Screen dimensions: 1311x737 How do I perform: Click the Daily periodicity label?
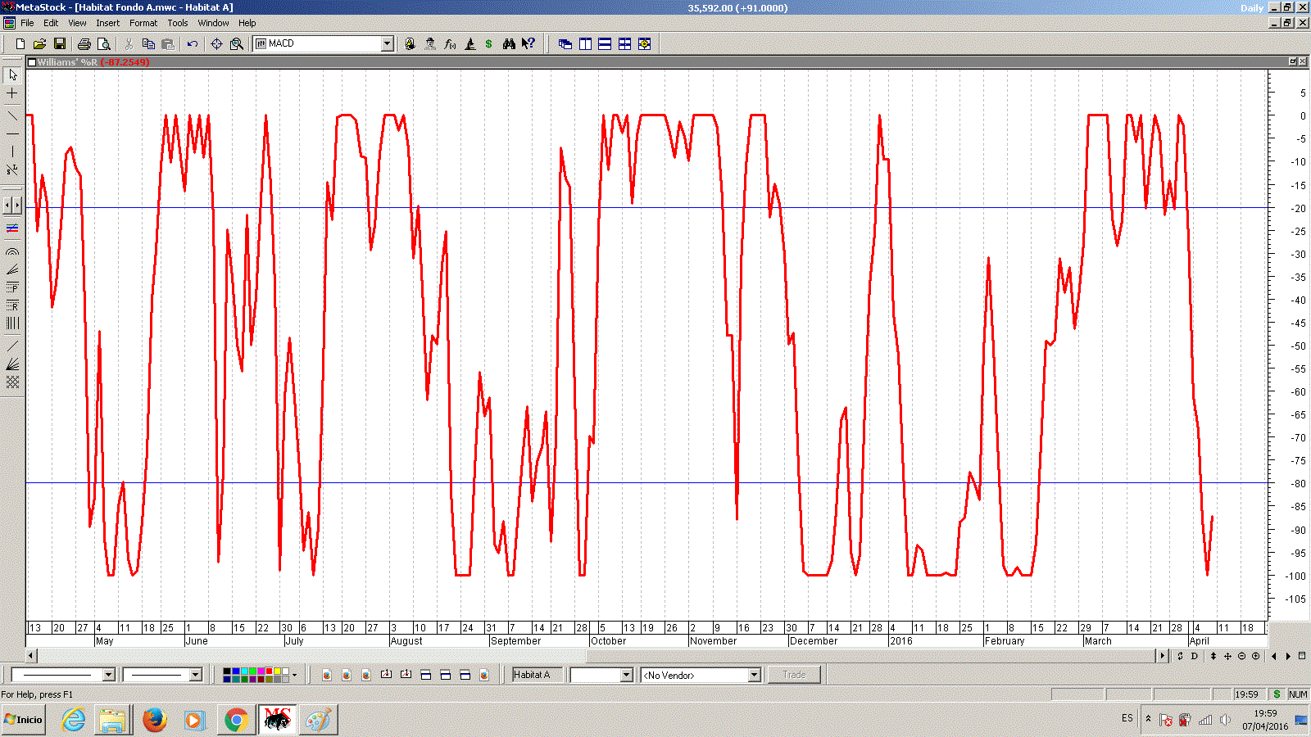[x=1251, y=8]
